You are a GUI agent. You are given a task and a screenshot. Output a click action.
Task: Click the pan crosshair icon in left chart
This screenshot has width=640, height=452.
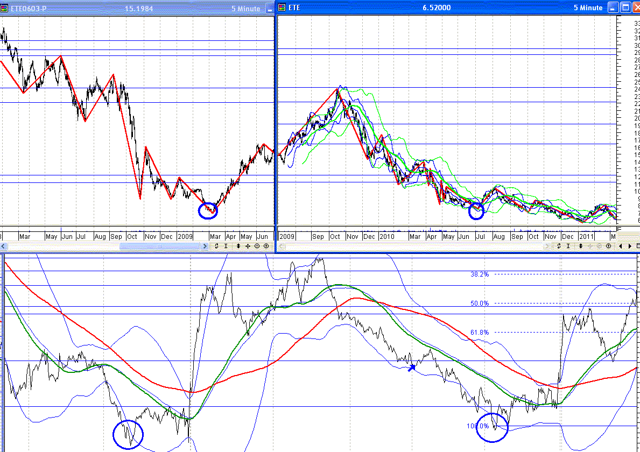point(248,246)
